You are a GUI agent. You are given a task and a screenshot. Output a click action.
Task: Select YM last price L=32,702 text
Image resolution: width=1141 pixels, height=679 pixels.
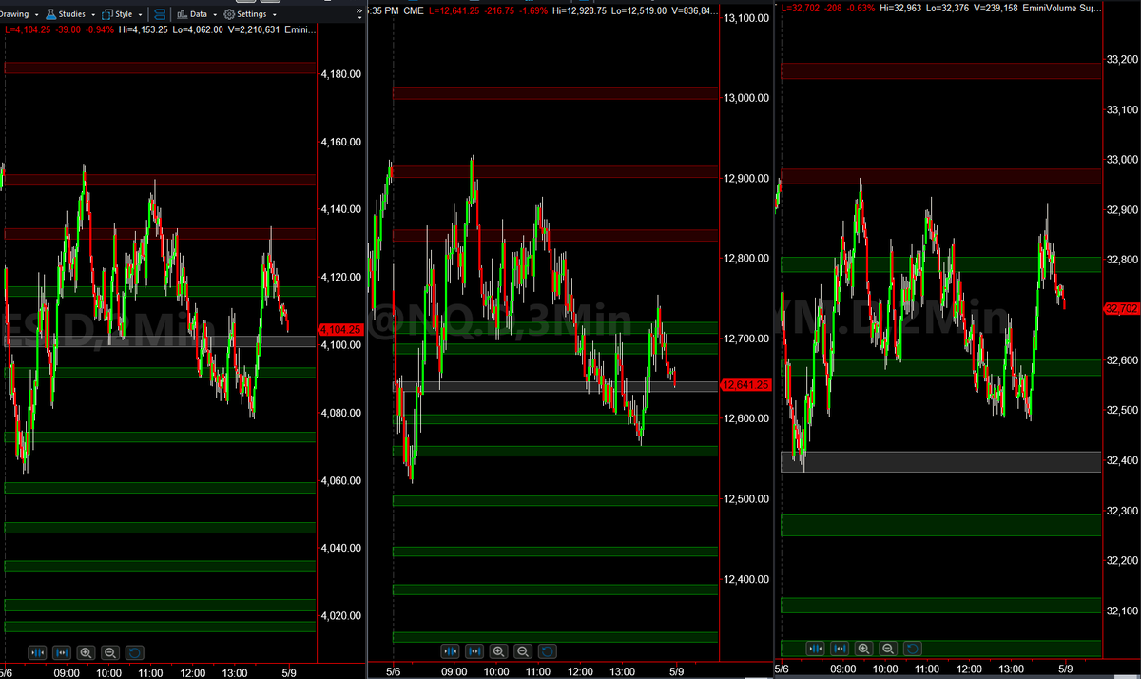pos(801,7)
